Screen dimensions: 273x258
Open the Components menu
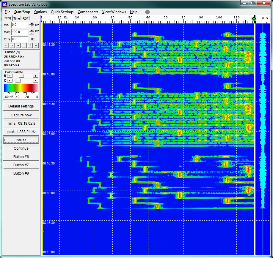tap(88, 12)
